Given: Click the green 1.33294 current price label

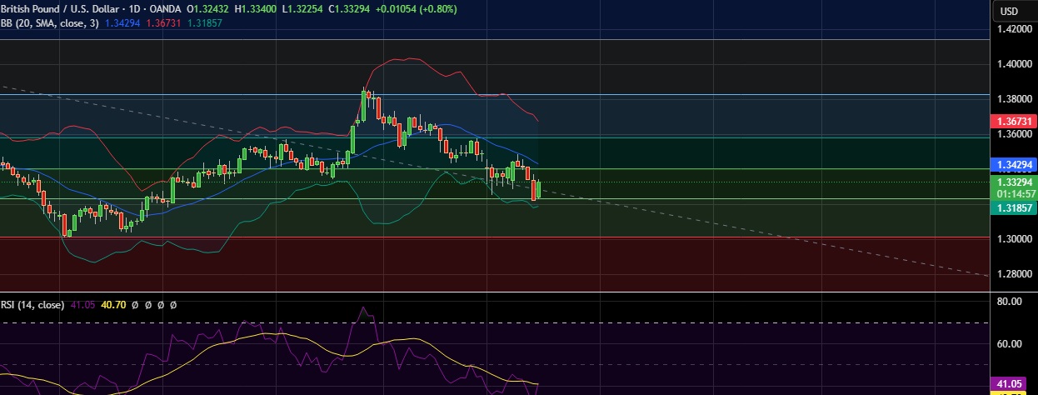Looking at the screenshot, I should [1015, 182].
